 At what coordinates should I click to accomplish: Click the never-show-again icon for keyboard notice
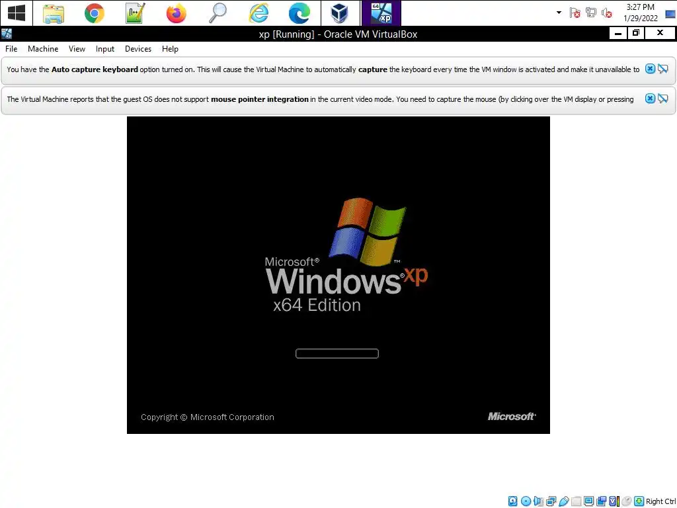tap(662, 69)
